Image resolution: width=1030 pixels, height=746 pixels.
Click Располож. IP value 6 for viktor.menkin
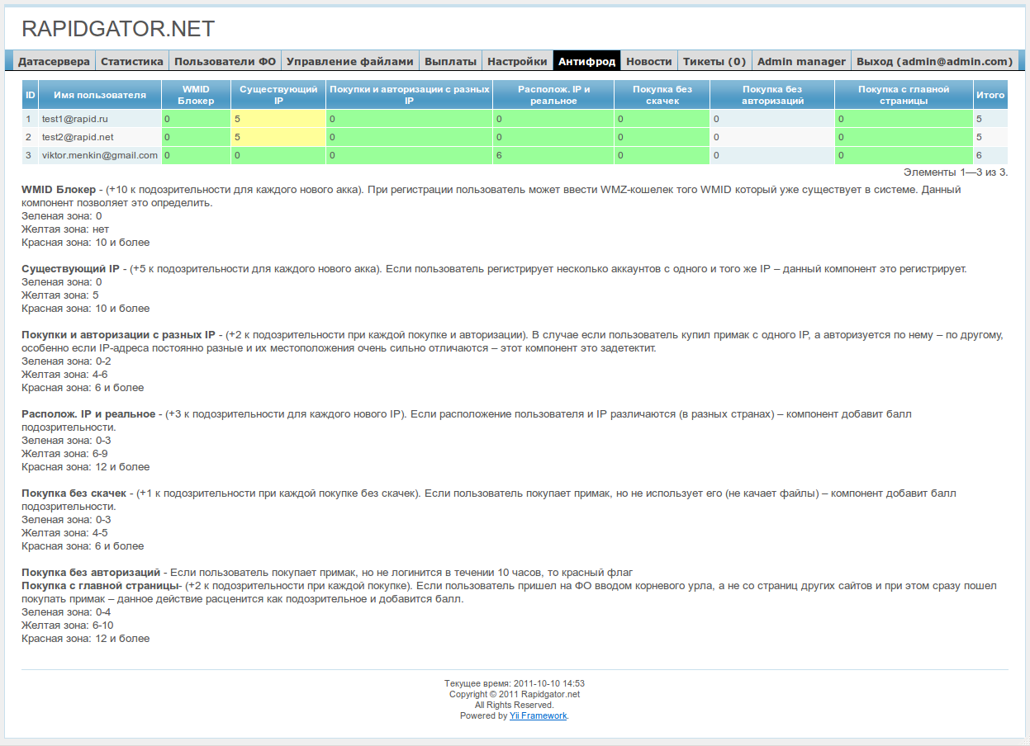pyautogui.click(x=553, y=155)
